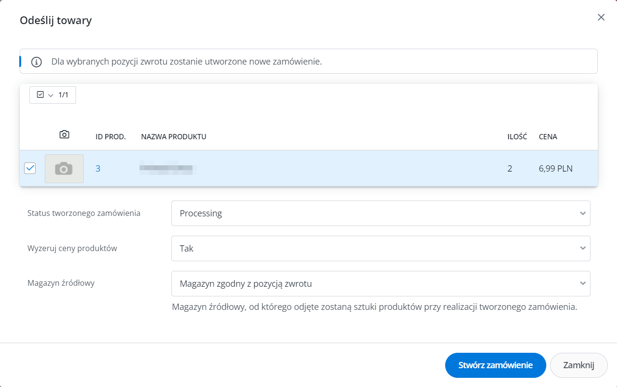The image size is (617, 387).
Task: Open the product image placeholder thumbnail
Action: [x=64, y=169]
